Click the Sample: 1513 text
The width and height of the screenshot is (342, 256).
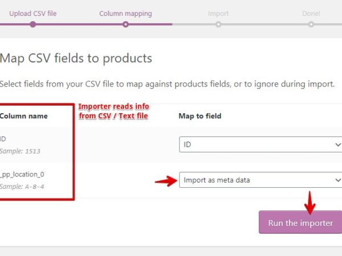[x=20, y=152]
